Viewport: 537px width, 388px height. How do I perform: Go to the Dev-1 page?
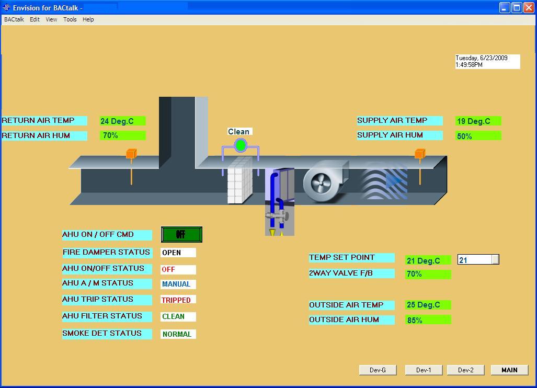pos(424,370)
